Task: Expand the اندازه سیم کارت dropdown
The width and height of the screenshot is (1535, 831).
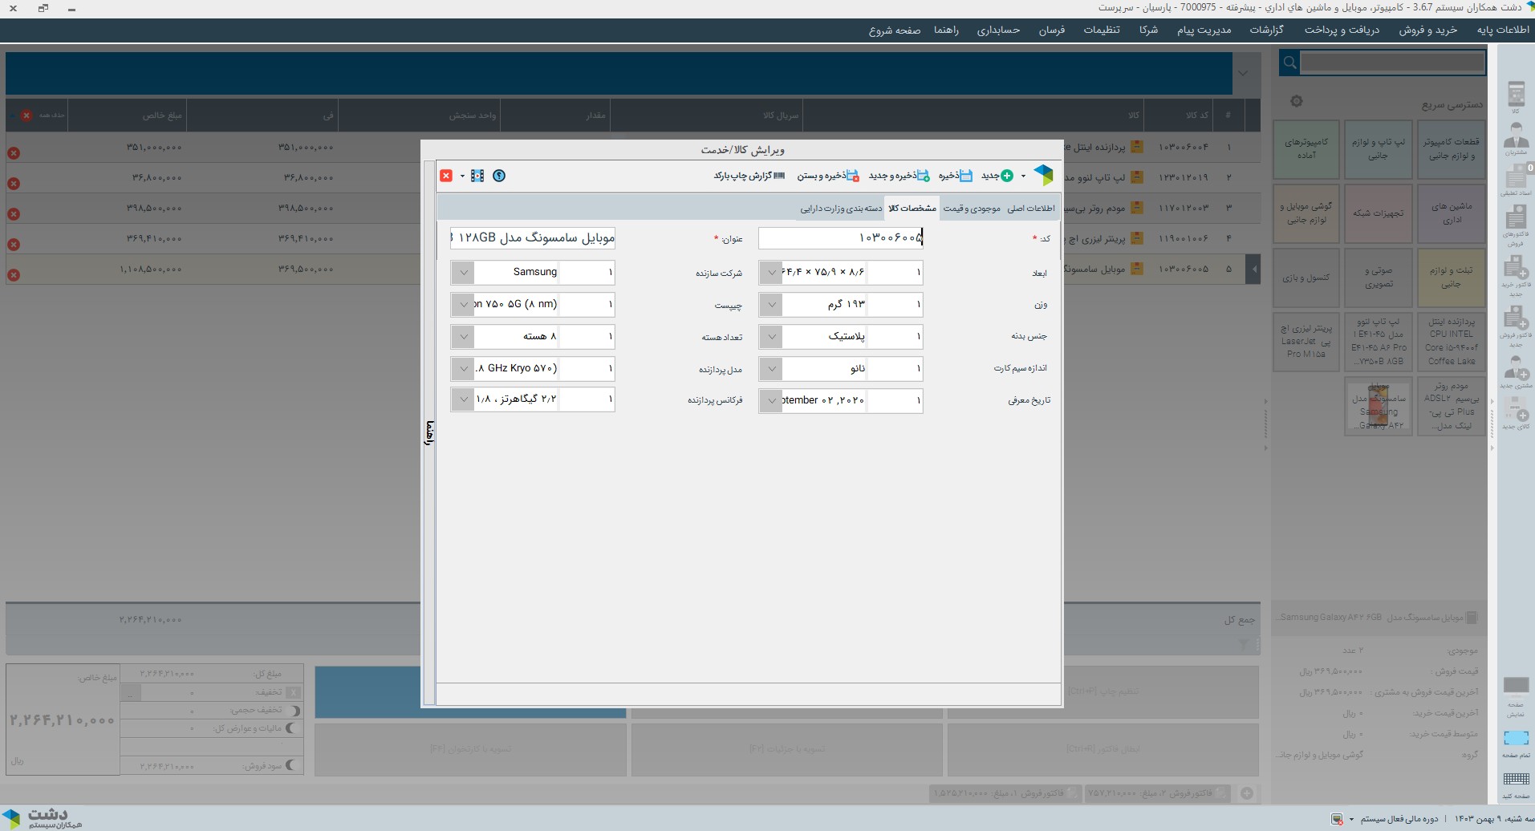Action: click(x=771, y=369)
